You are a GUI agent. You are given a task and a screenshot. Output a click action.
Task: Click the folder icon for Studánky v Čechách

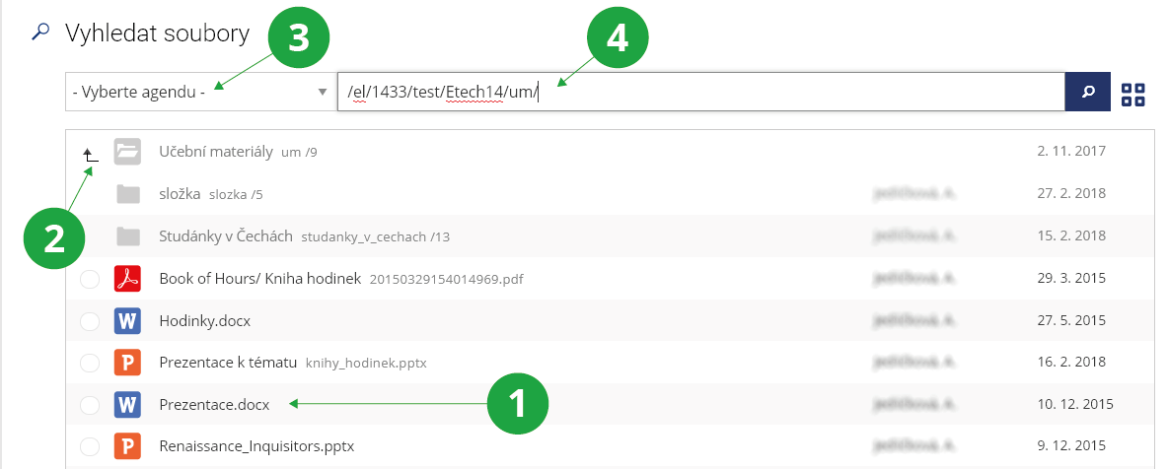coord(127,236)
